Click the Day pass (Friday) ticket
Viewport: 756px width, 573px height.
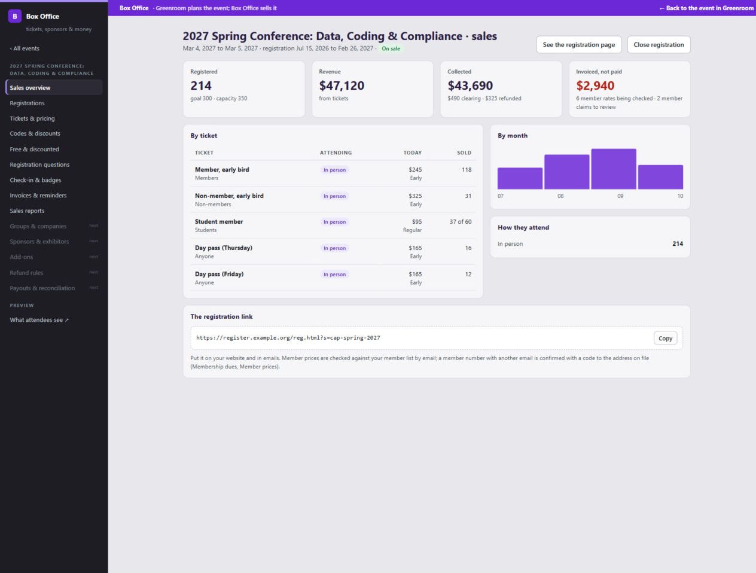coord(333,278)
